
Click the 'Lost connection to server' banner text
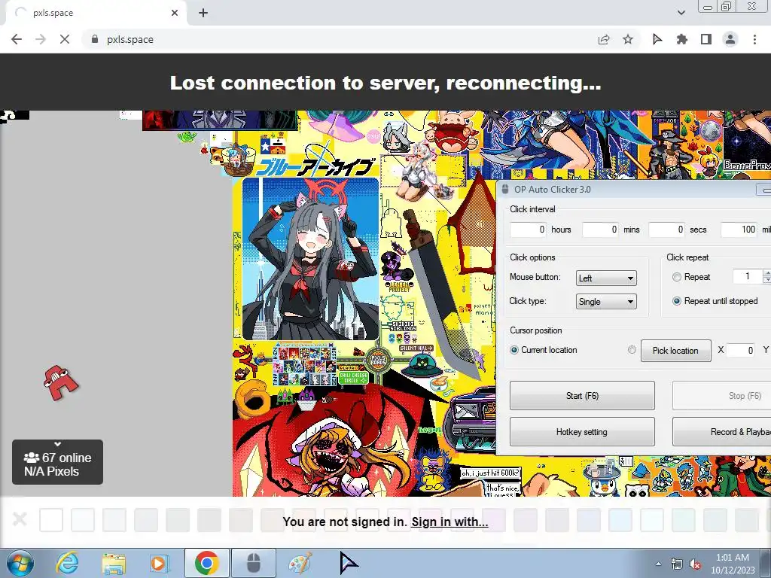pyautogui.click(x=385, y=83)
